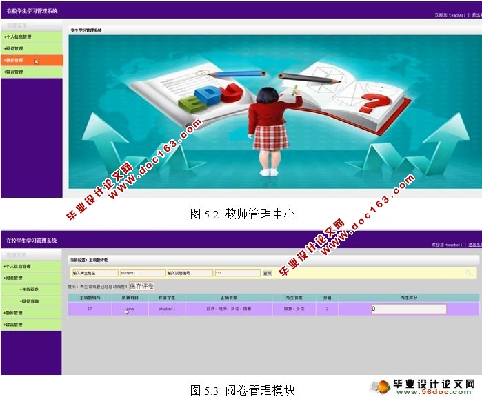Expand 留言管理 menu in Figure 5.3 screenshot
Image resolution: width=482 pixels, height=399 pixels.
coord(31,325)
